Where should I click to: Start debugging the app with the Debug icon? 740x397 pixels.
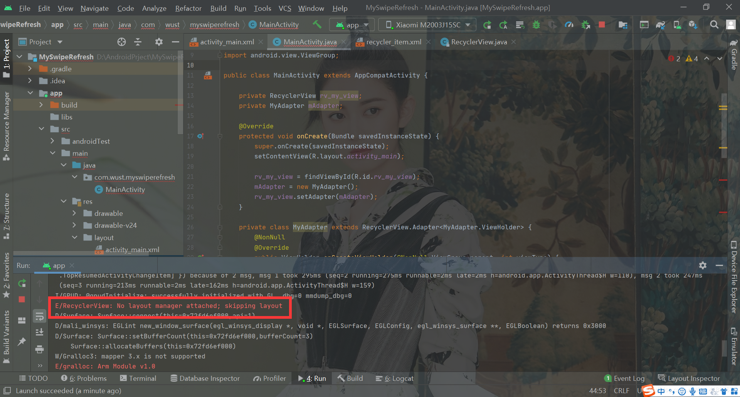tap(536, 24)
